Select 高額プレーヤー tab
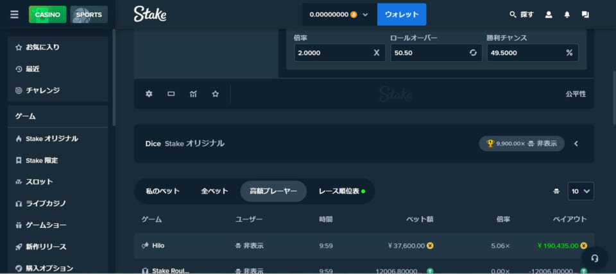This screenshot has width=616, height=274. point(273,191)
